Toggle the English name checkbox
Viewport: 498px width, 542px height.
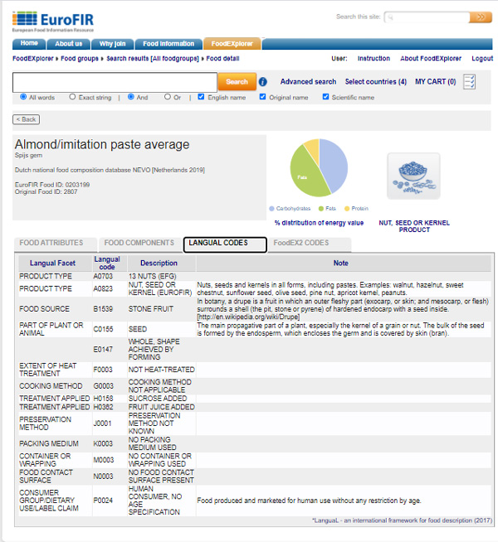(201, 97)
